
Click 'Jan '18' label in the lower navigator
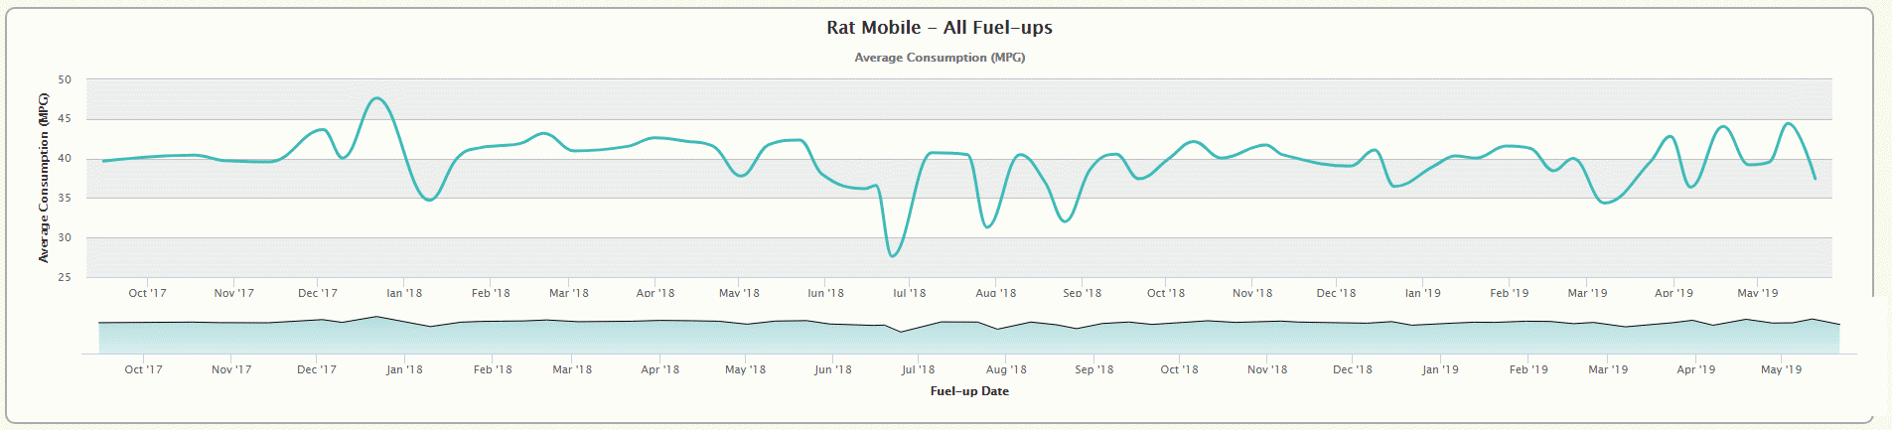tap(404, 369)
